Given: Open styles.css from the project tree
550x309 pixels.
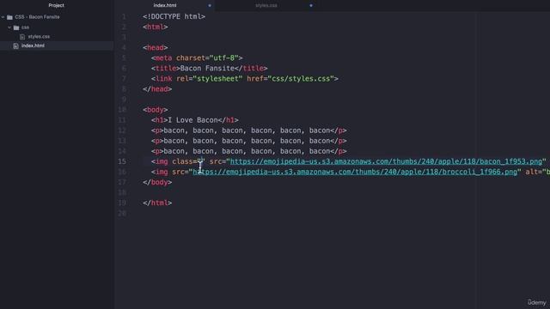Looking at the screenshot, I should point(39,36).
